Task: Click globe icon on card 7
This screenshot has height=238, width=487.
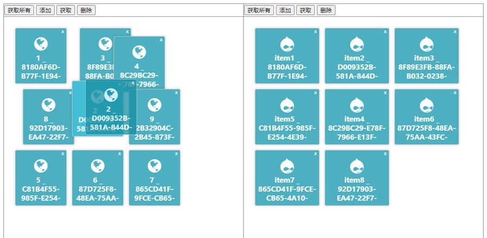Action: click(x=154, y=166)
